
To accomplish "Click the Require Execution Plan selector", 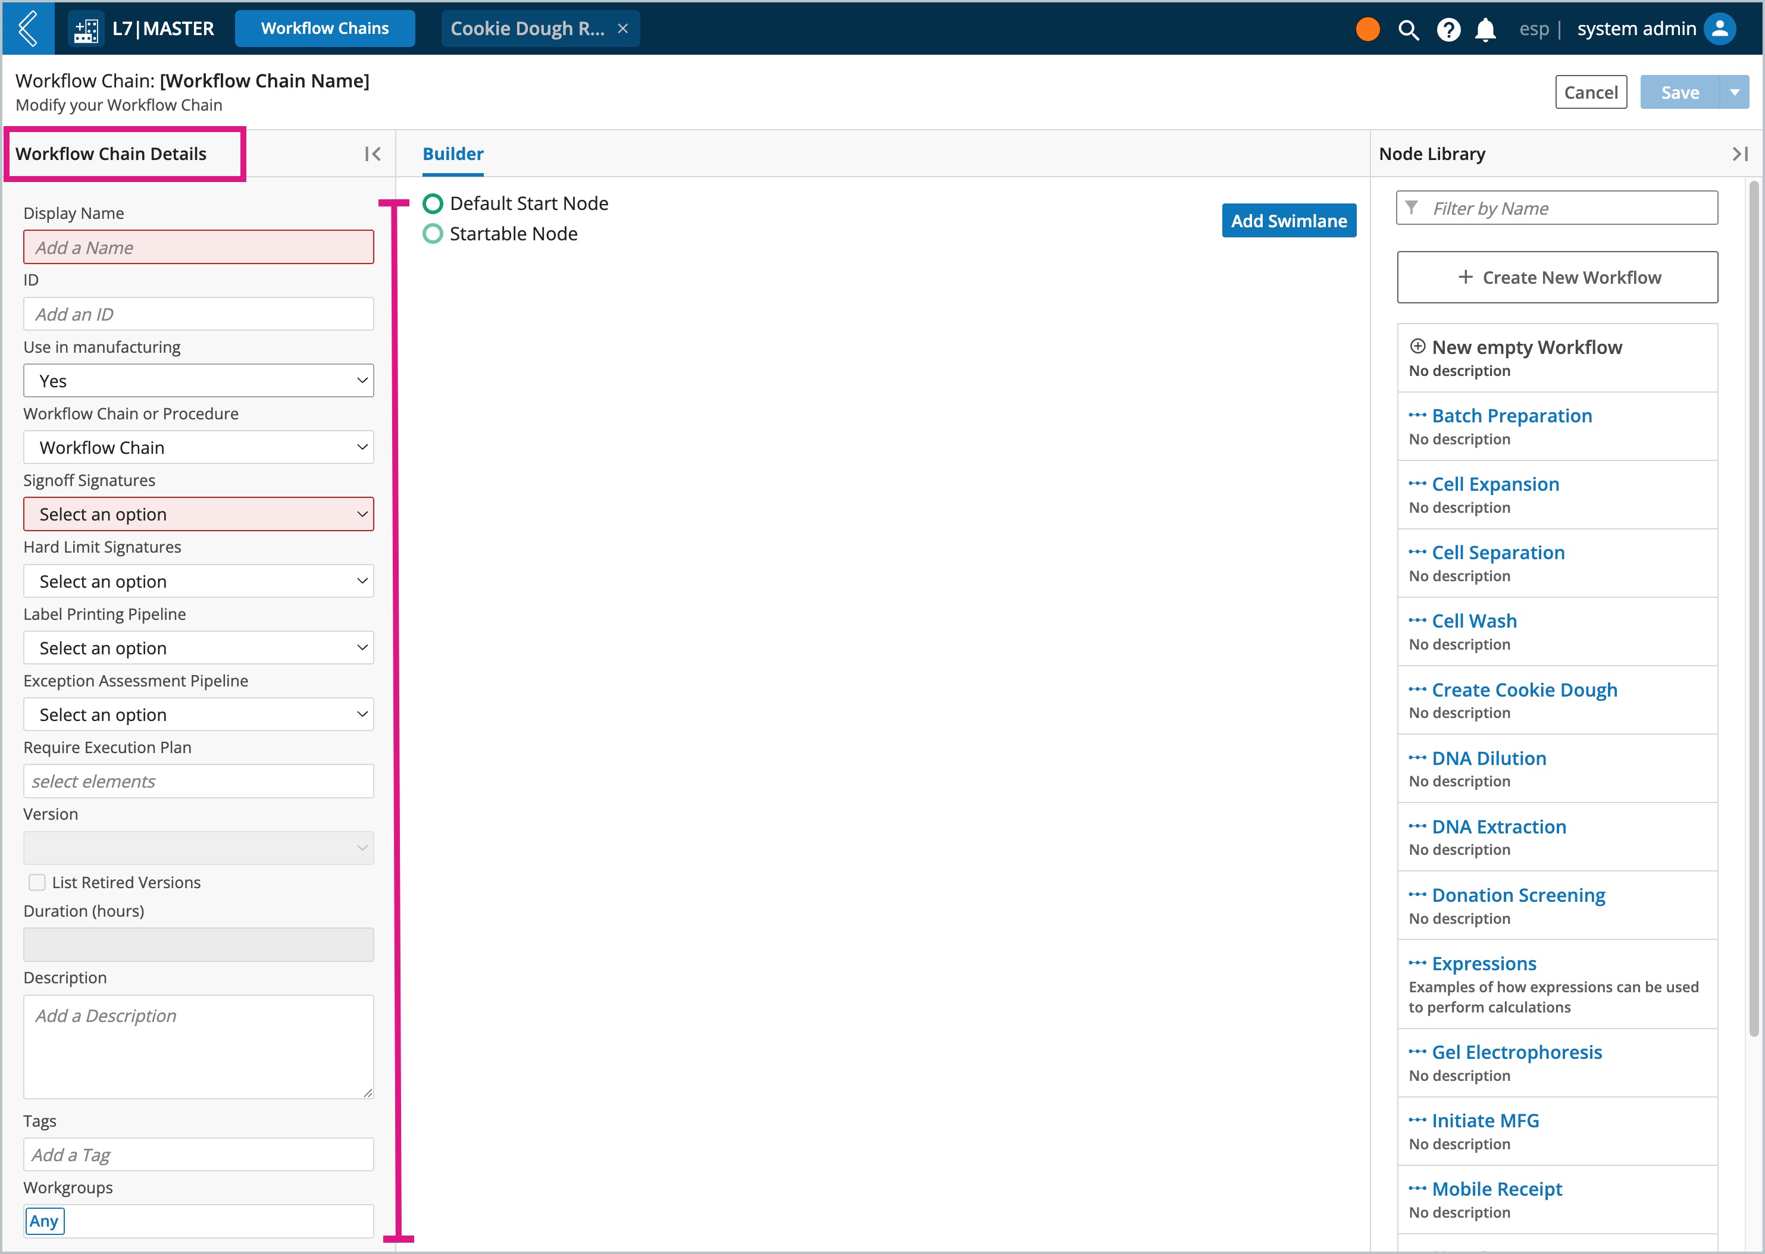I will coord(199,782).
